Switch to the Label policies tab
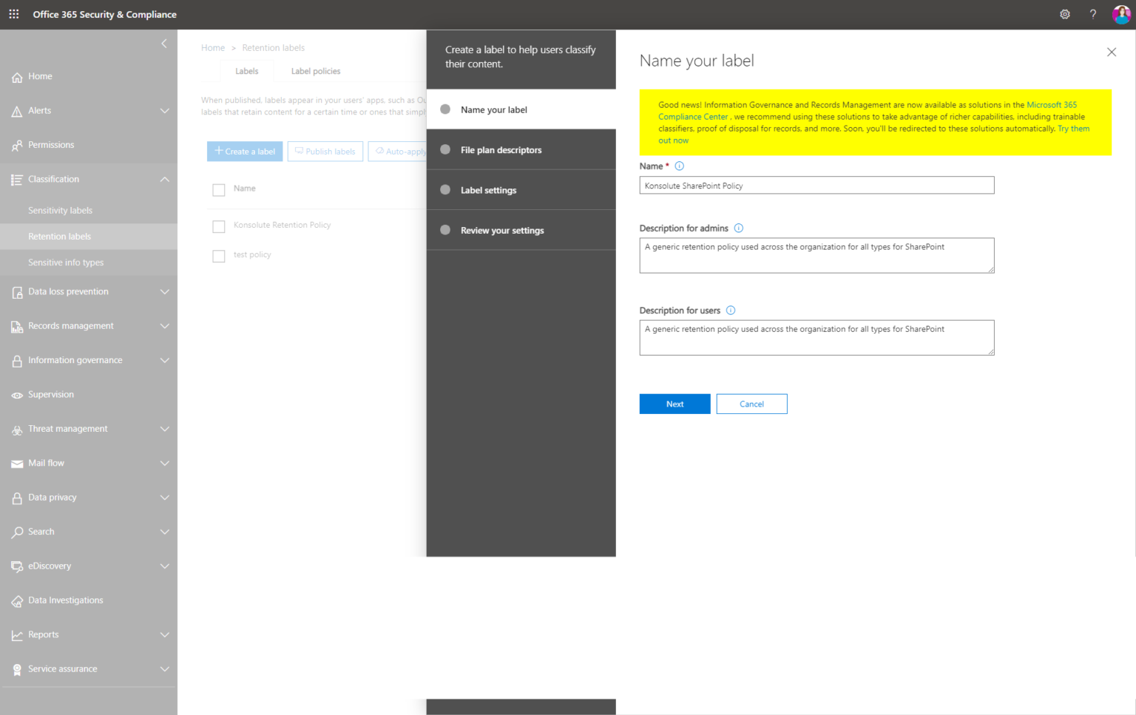1136x715 pixels. (315, 71)
